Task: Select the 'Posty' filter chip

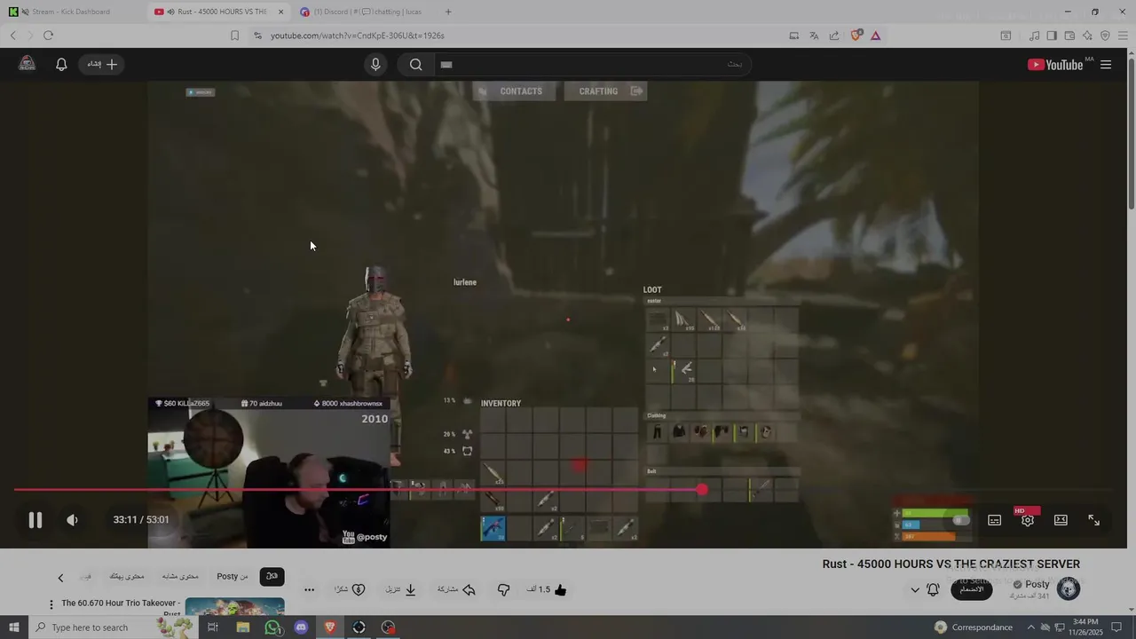Action: (233, 577)
